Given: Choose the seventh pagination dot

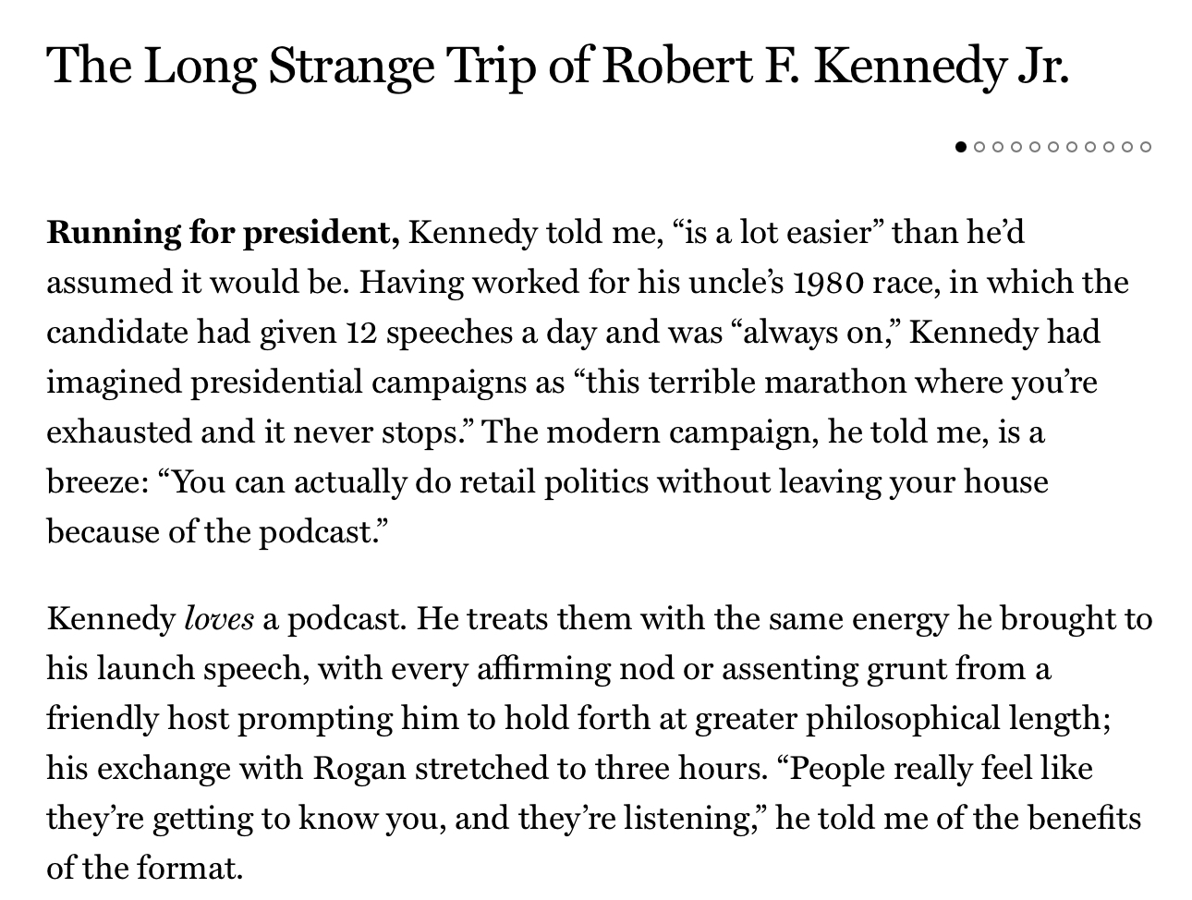Looking at the screenshot, I should pos(1072,146).
